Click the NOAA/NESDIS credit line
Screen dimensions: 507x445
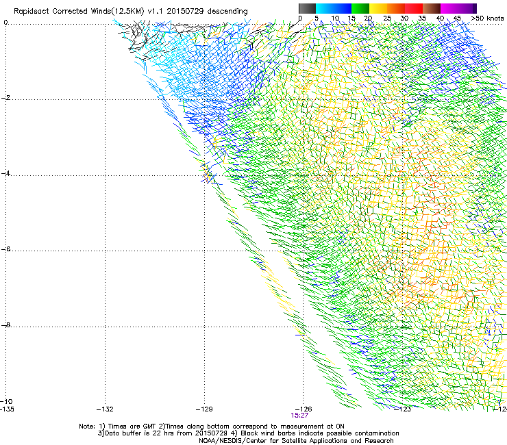pyautogui.click(x=296, y=441)
